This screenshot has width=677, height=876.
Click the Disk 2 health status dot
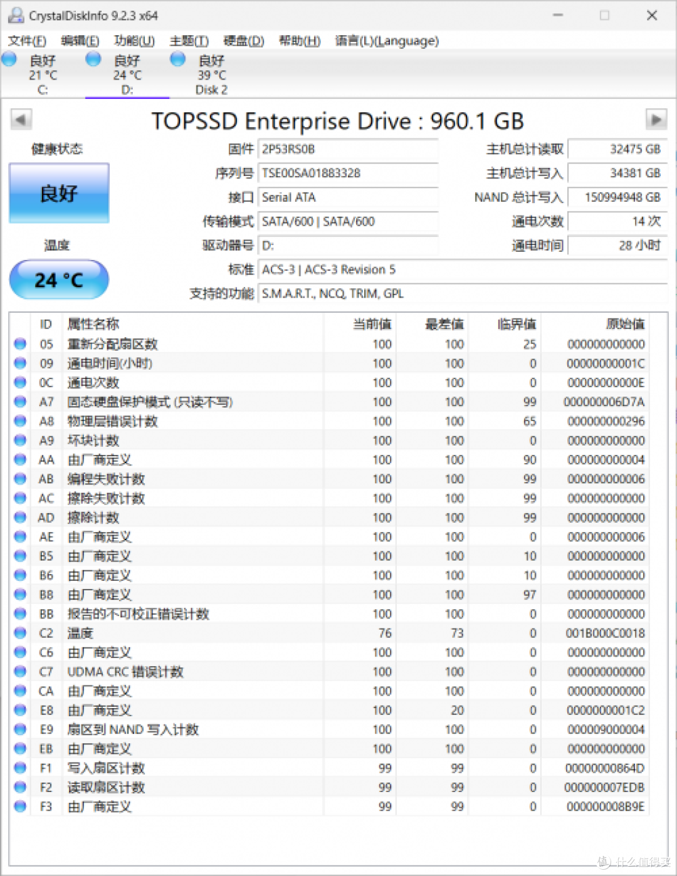(177, 58)
